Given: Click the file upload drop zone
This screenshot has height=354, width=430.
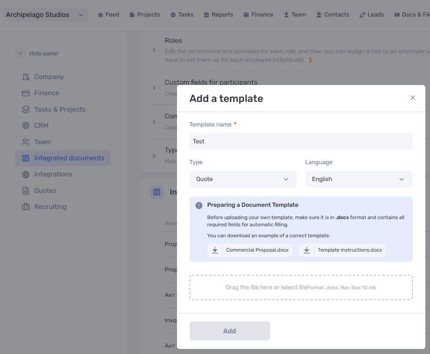Looking at the screenshot, I should 301,287.
